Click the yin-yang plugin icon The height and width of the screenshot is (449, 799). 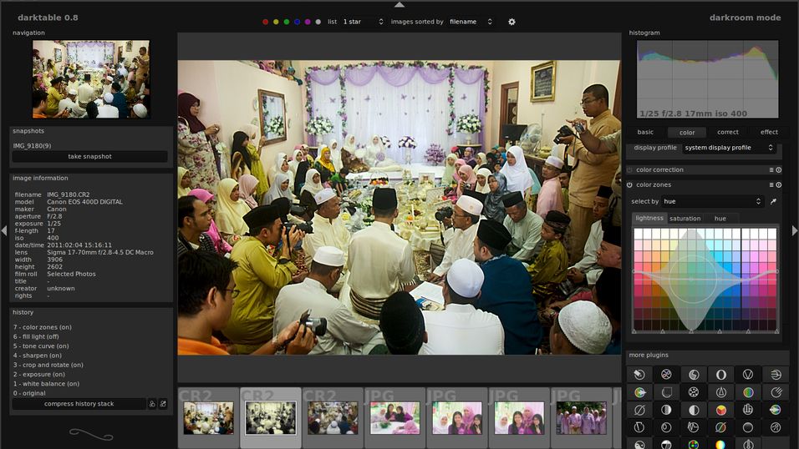(639, 446)
